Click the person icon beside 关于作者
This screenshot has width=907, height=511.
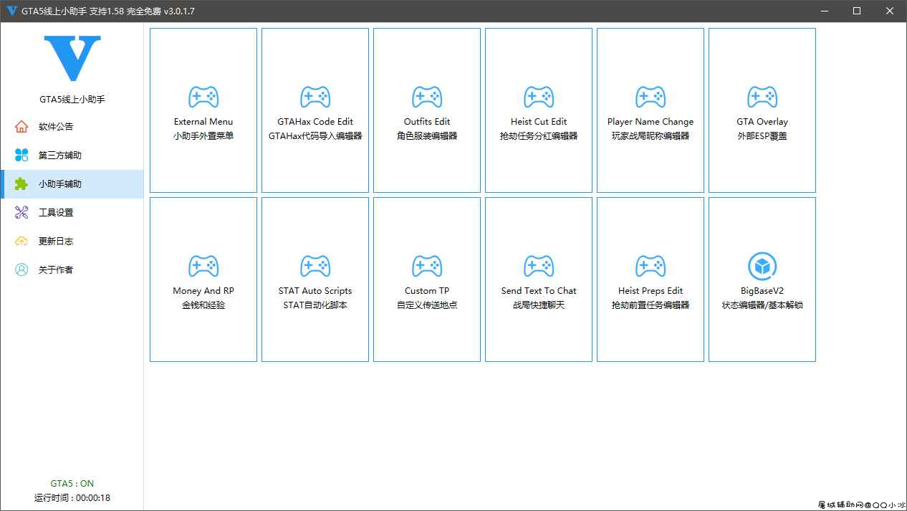click(x=21, y=270)
